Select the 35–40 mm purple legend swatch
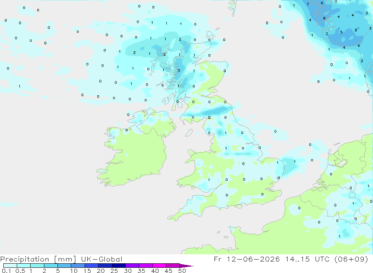Image resolution: width=373 pixels, height=273 pixels. [145, 266]
